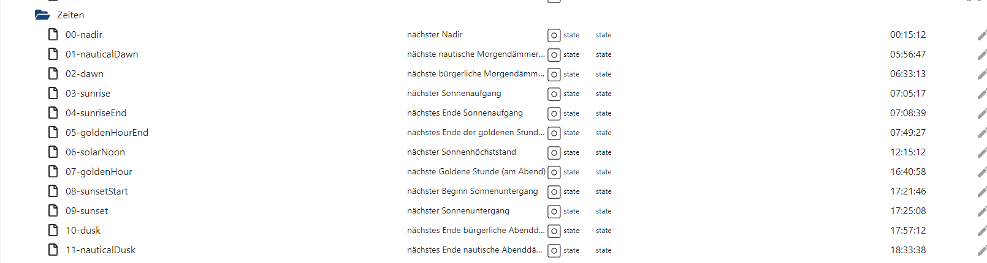Open pencil editor for 03-sunrise
Viewport: 987px width, 263px height.
[982, 94]
